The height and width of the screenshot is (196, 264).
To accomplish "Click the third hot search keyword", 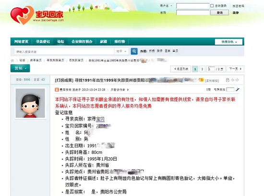I will pos(168,51).
